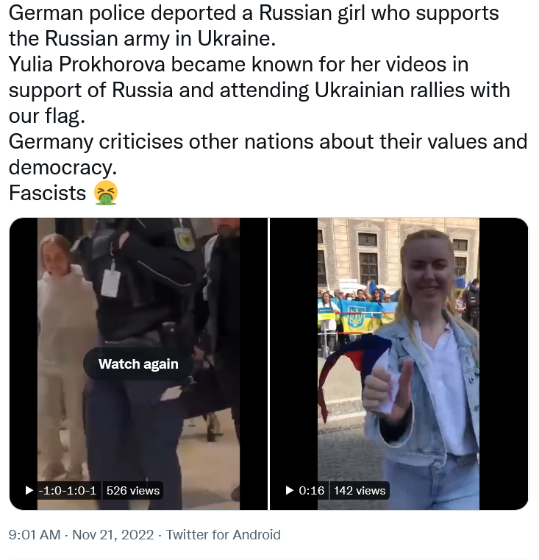Click the 142 views counter
Image resolution: width=539 pixels, height=560 pixels.
(x=360, y=490)
